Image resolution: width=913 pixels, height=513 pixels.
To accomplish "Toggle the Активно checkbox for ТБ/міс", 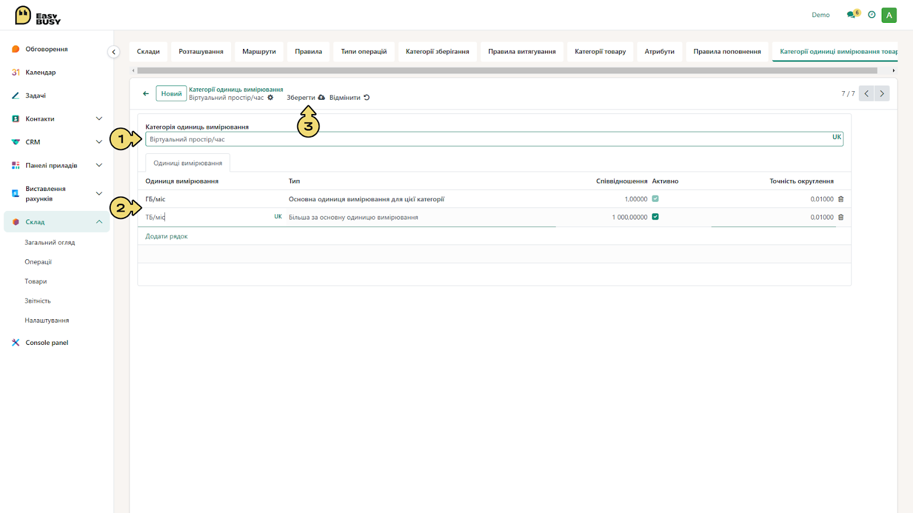I will point(655,217).
